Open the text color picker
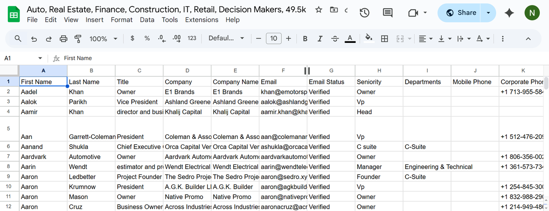The image size is (549, 211). coord(350,39)
